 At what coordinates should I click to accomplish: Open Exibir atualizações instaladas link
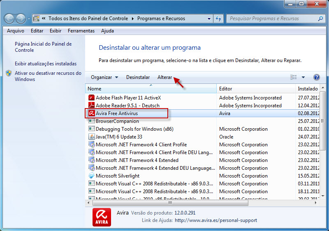pos(46,64)
